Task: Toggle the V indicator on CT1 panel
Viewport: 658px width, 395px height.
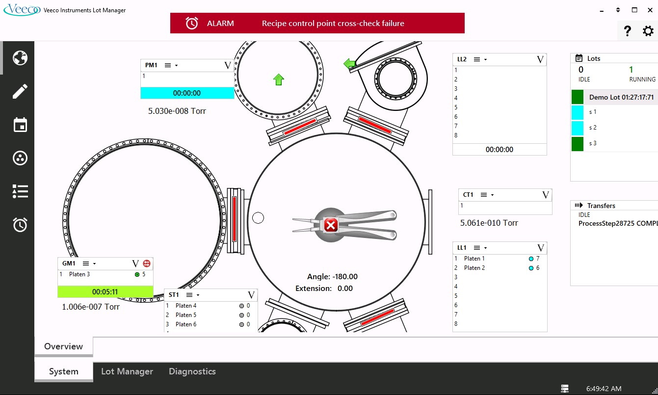Action: 546,195
